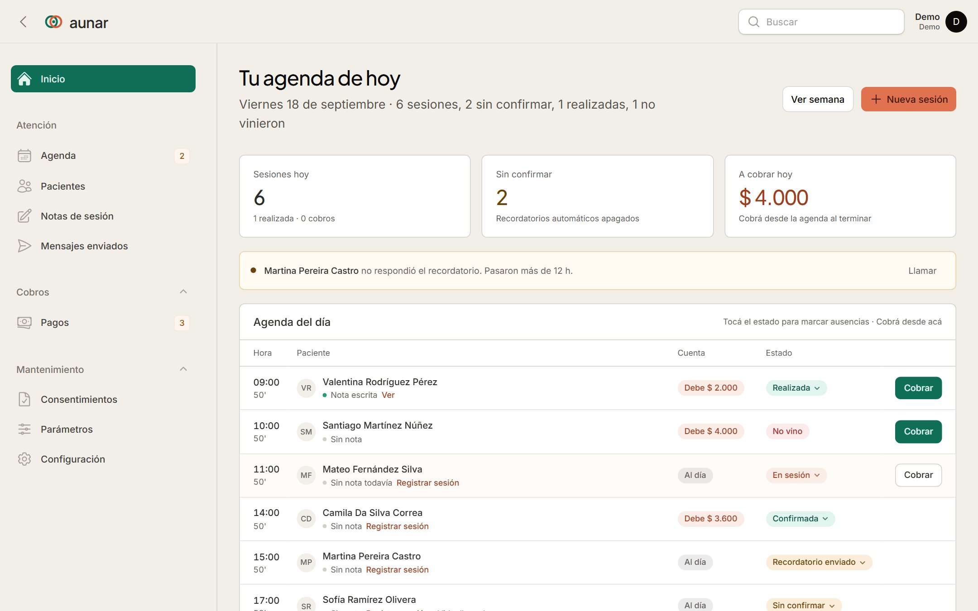The height and width of the screenshot is (611, 978).
Task: Collapse the Mantenimiento section
Action: (x=183, y=369)
